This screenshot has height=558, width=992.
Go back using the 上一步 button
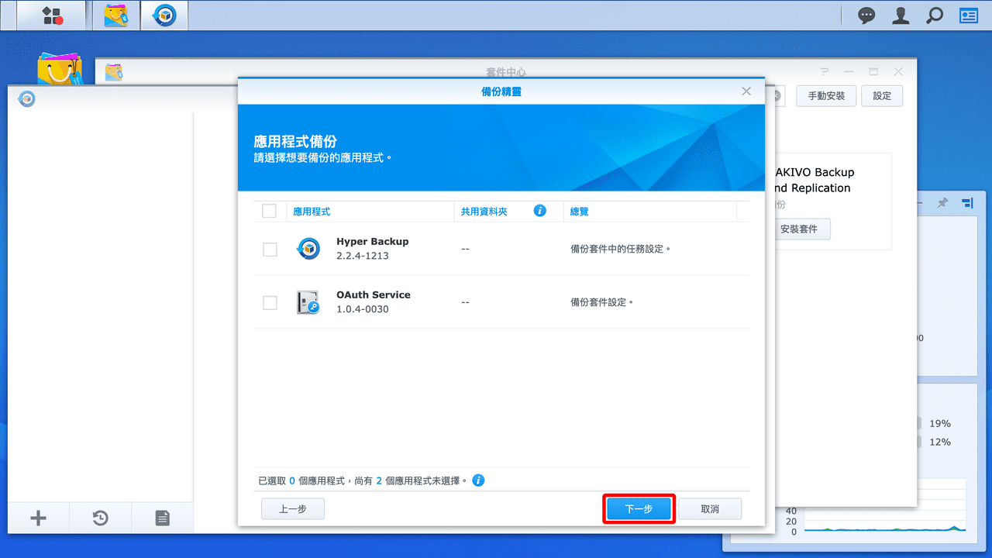coord(292,508)
